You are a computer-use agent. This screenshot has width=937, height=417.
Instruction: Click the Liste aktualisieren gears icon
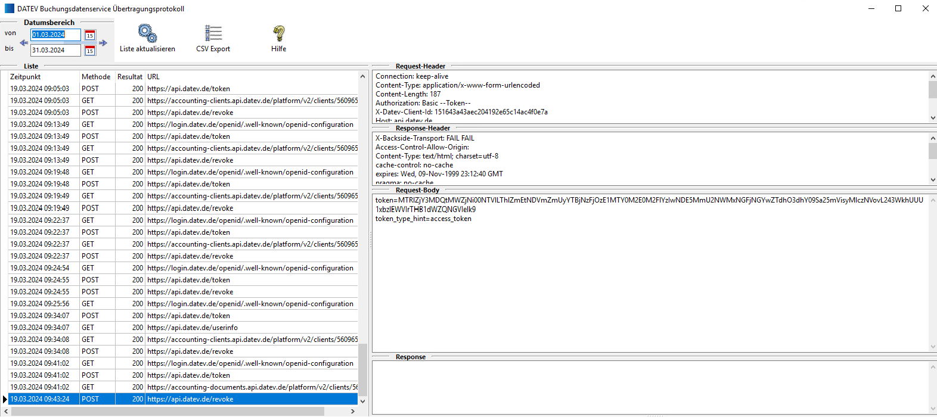[147, 33]
